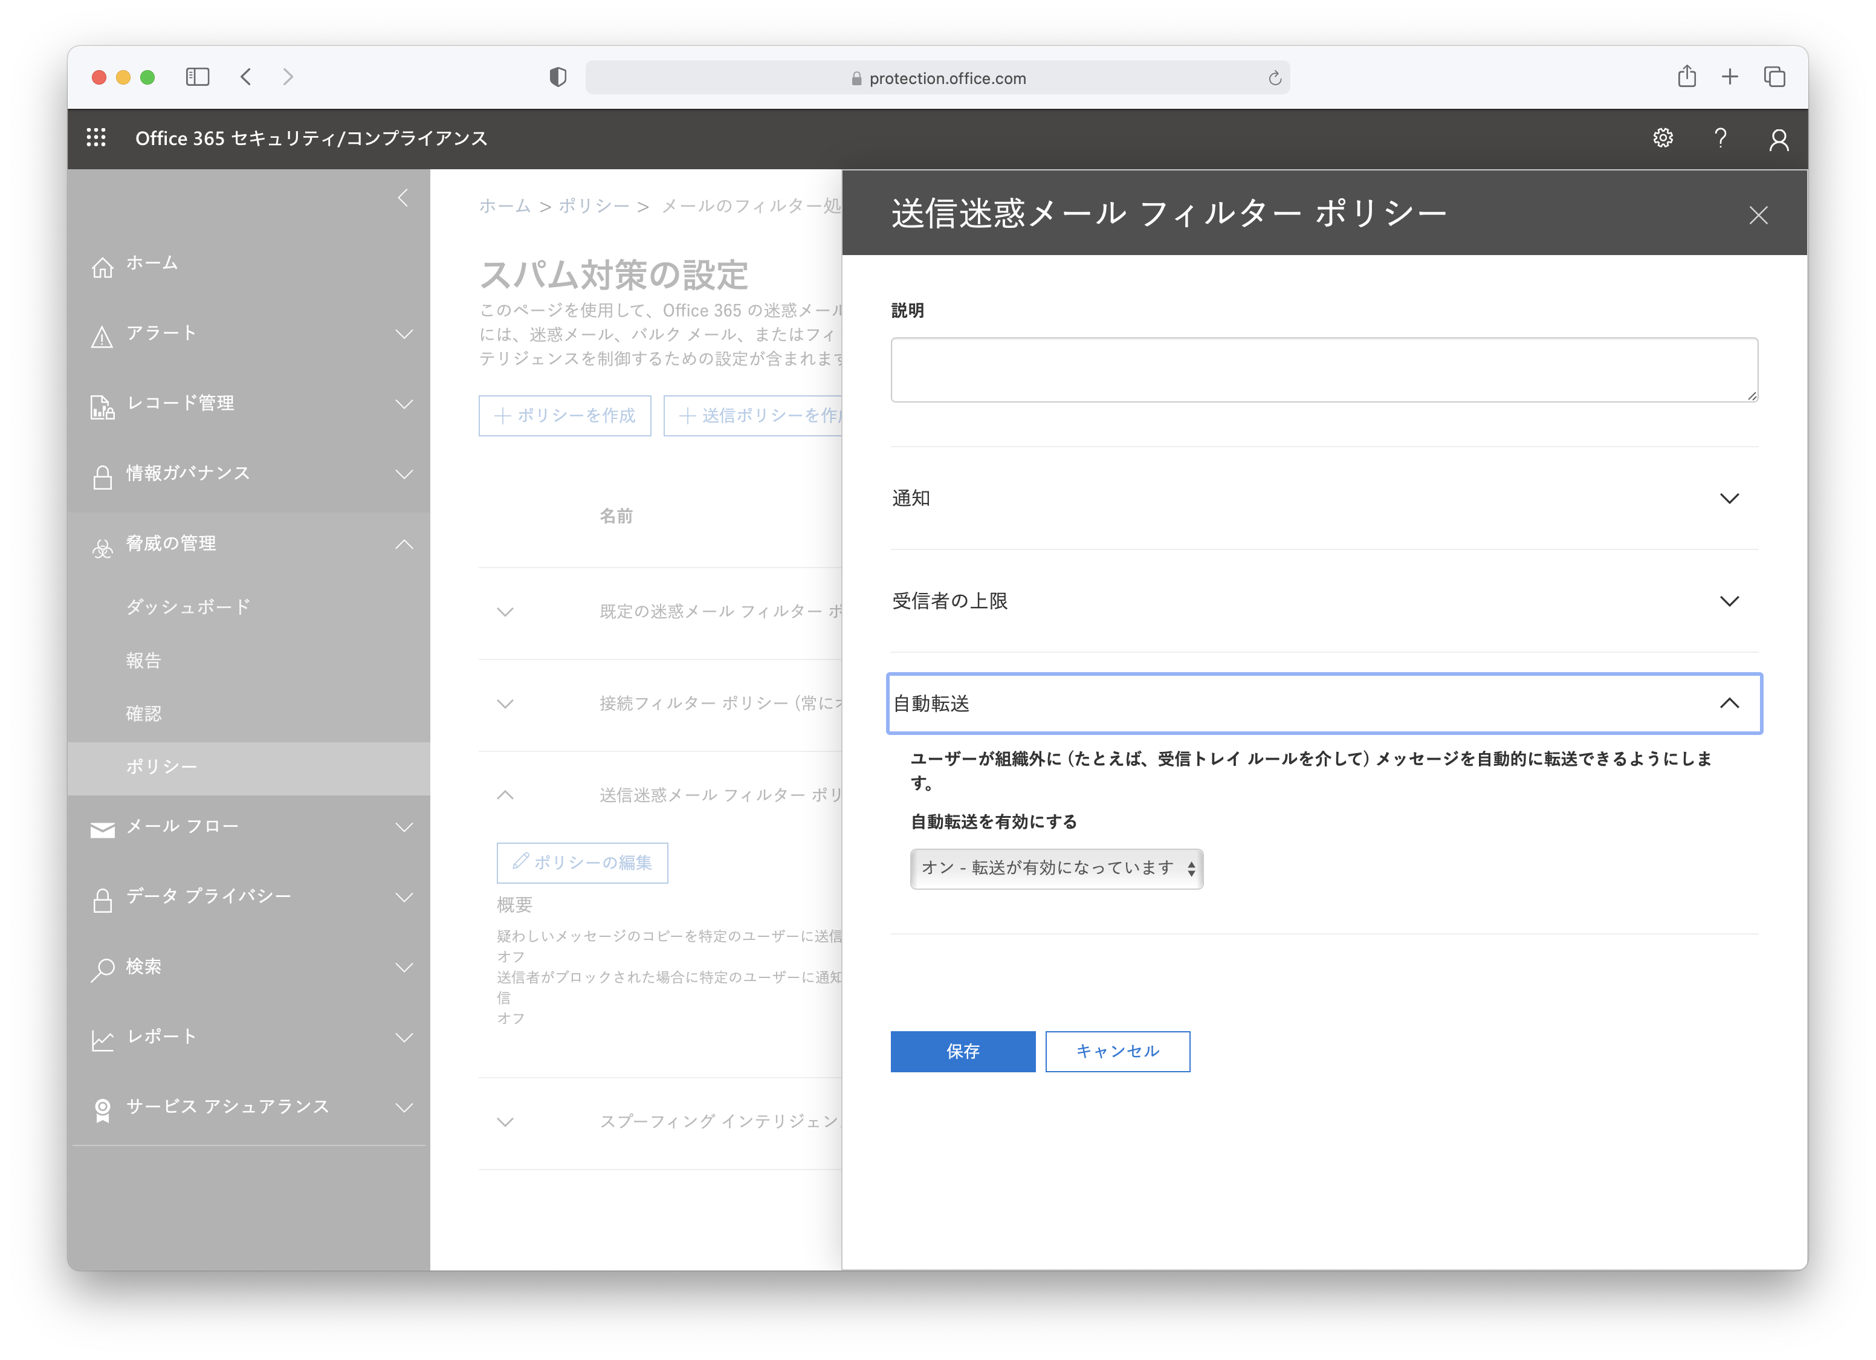Open the app launcher grid icon
This screenshot has height=1360, width=1876.
pos(96,138)
